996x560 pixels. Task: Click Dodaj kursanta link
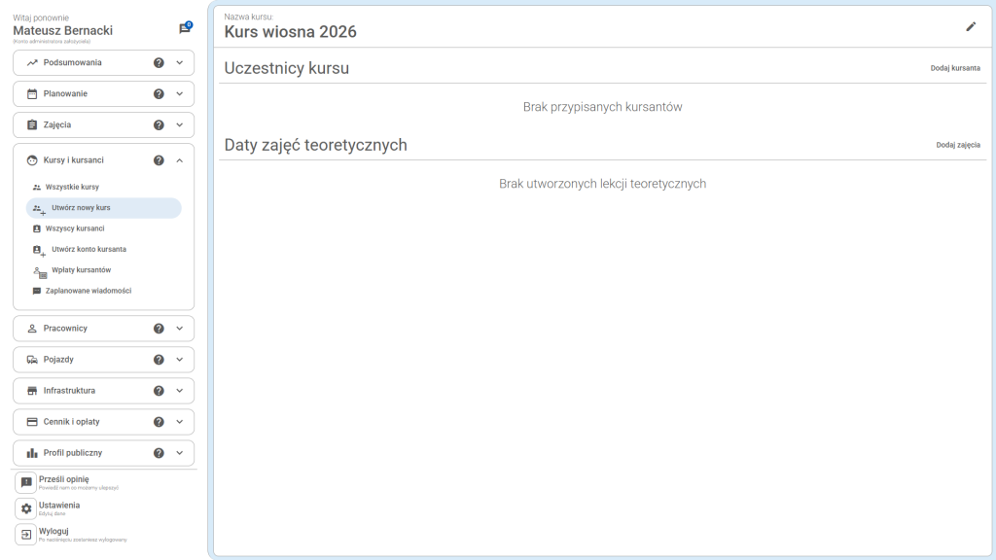click(x=955, y=69)
